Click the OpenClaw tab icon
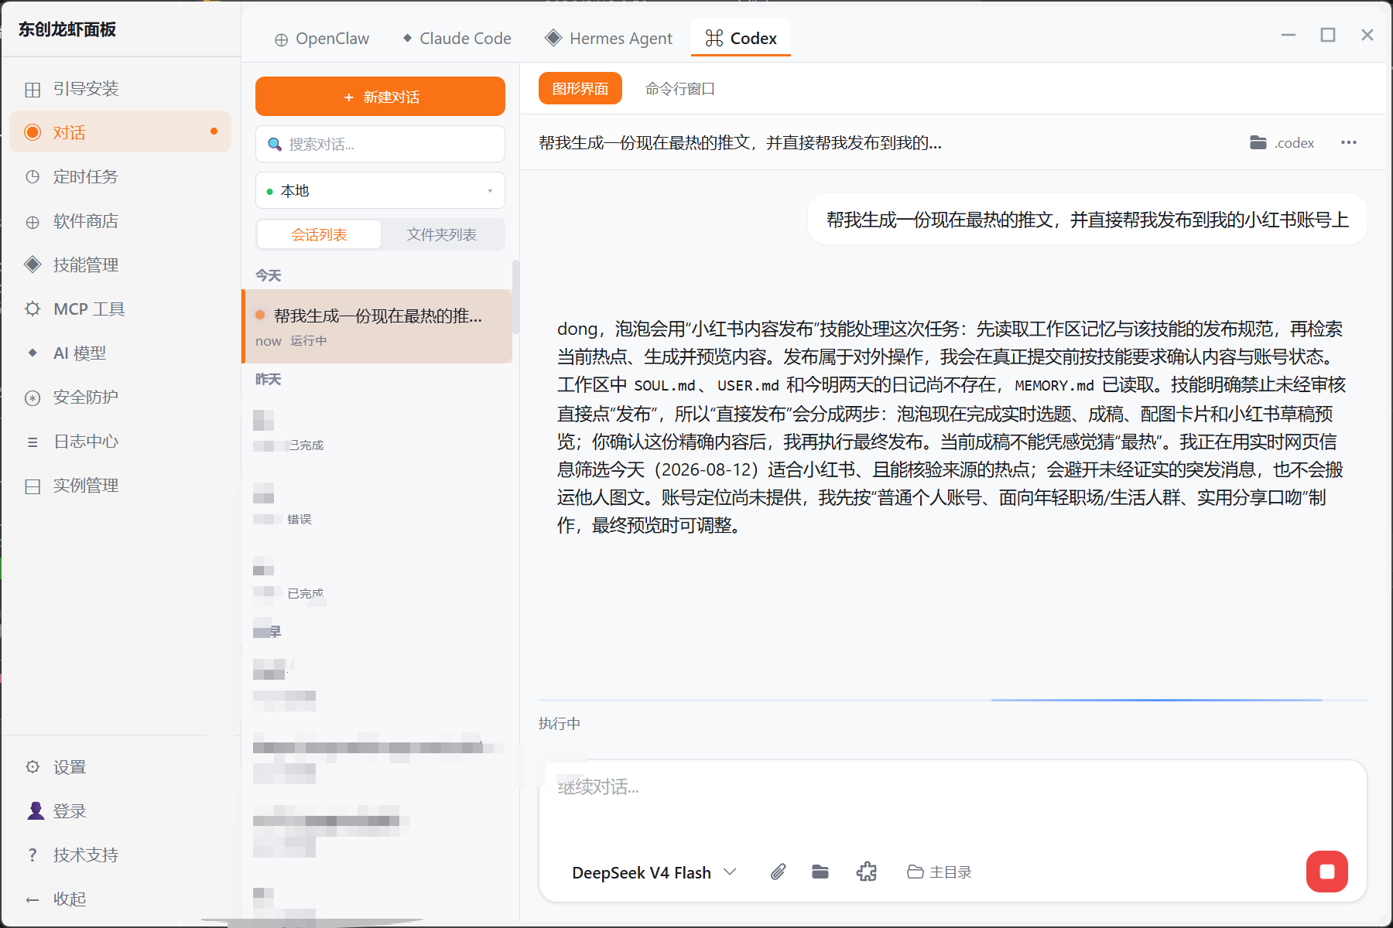The height and width of the screenshot is (928, 1393). coord(282,39)
